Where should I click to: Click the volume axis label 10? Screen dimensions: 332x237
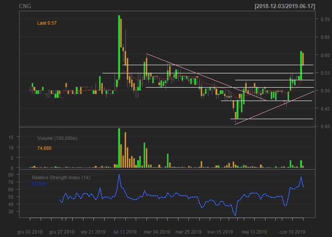11,148
